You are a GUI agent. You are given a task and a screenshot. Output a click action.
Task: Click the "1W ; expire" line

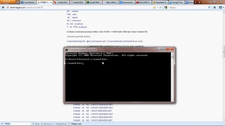click(72, 17)
